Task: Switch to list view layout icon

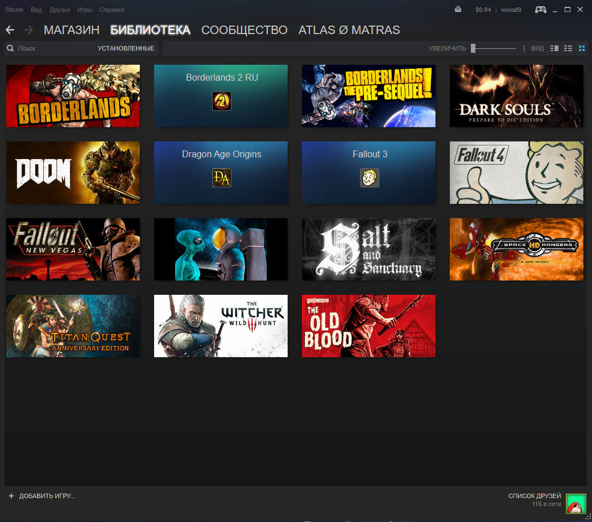Action: [x=568, y=48]
